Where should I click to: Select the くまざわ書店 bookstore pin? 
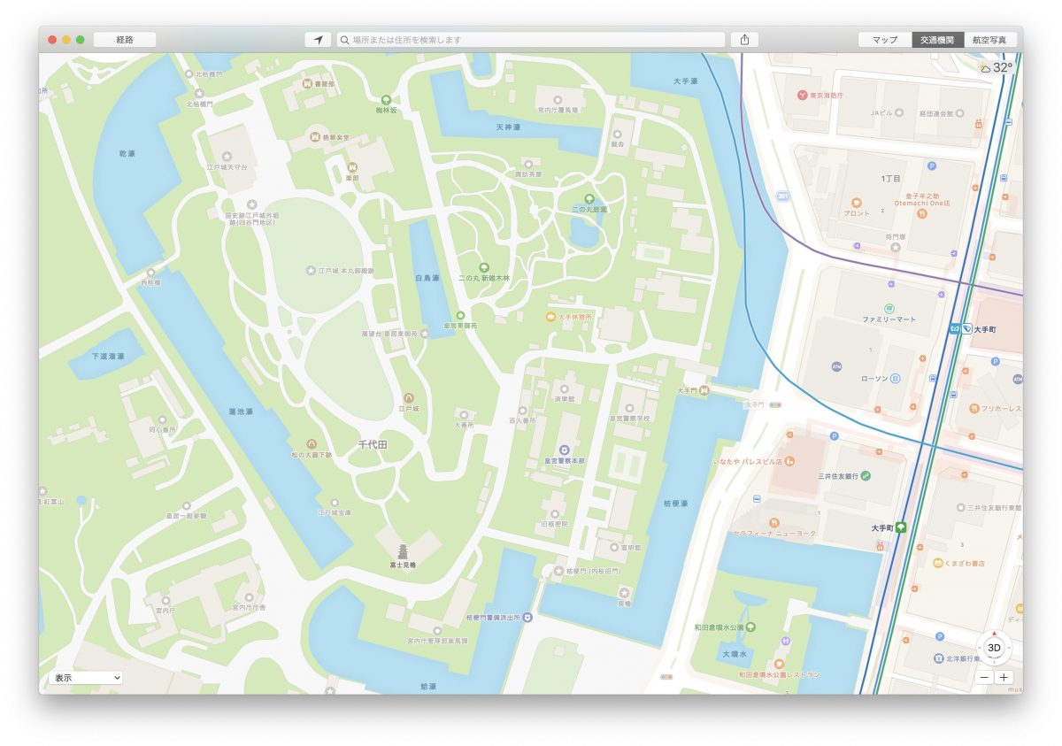[938, 563]
